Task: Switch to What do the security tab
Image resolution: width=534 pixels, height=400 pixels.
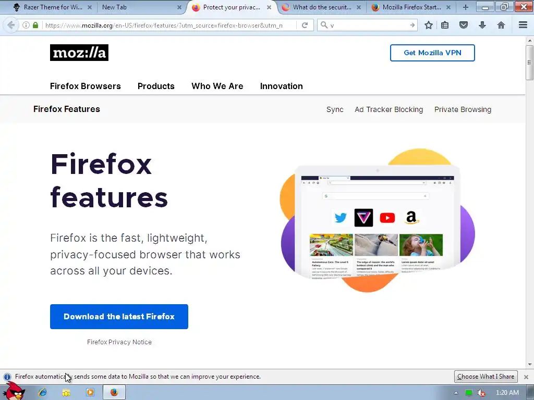Action: click(x=322, y=7)
